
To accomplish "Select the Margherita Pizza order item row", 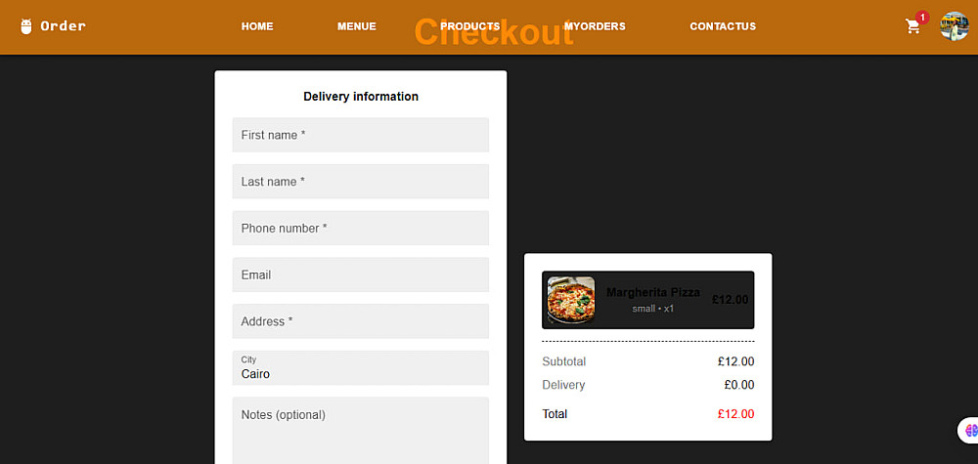I will click(x=648, y=300).
